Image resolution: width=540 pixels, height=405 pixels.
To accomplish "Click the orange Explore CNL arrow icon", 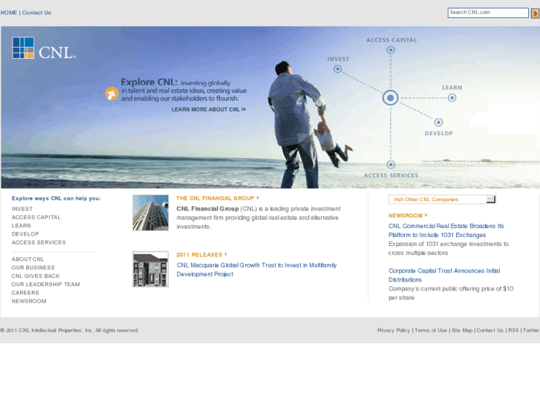I will click(111, 94).
